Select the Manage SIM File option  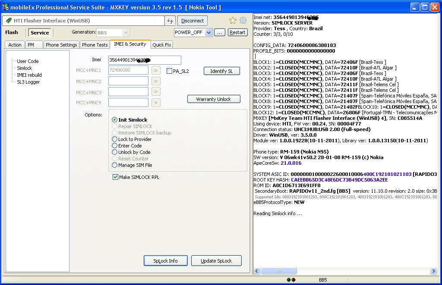(x=132, y=165)
